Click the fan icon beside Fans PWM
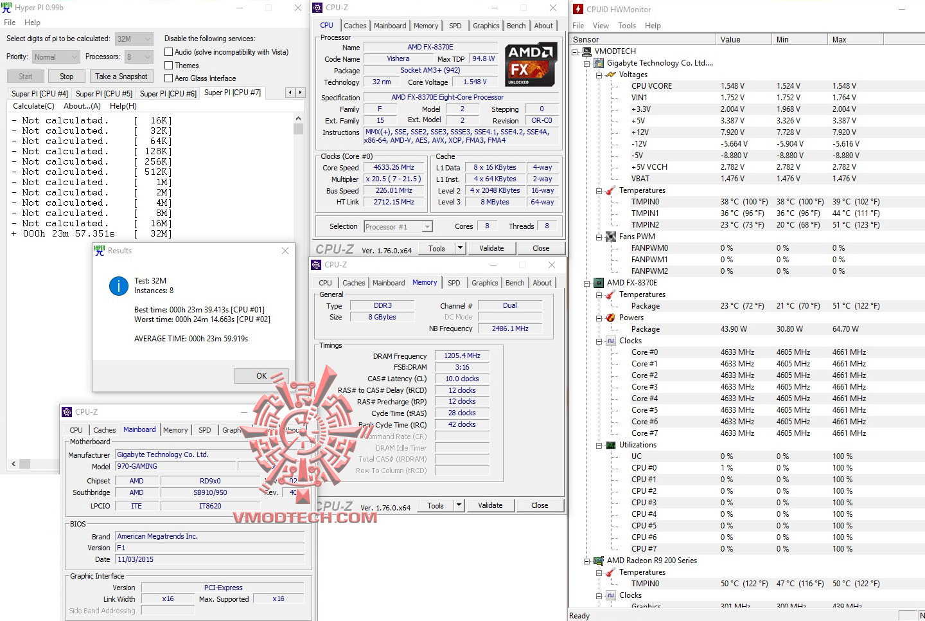 pos(611,237)
